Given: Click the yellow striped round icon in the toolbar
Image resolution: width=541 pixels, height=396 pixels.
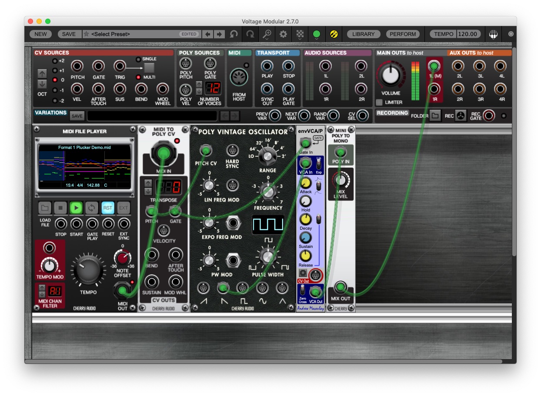Looking at the screenshot, I should pyautogui.click(x=334, y=34).
